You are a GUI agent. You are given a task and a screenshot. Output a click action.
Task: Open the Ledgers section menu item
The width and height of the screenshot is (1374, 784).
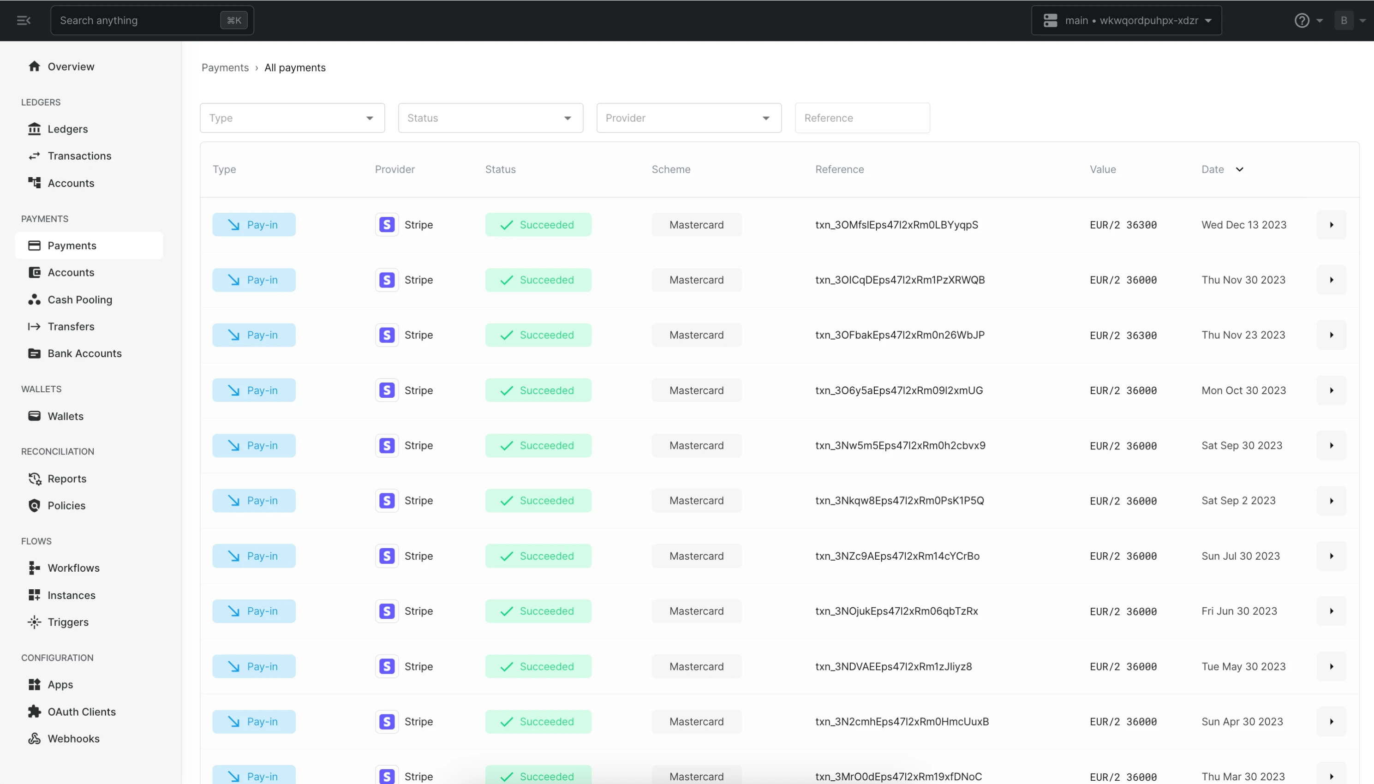tap(67, 128)
